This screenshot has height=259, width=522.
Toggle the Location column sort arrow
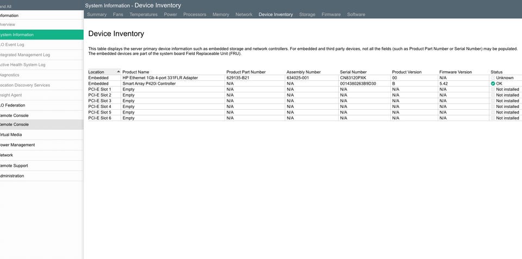coord(119,72)
